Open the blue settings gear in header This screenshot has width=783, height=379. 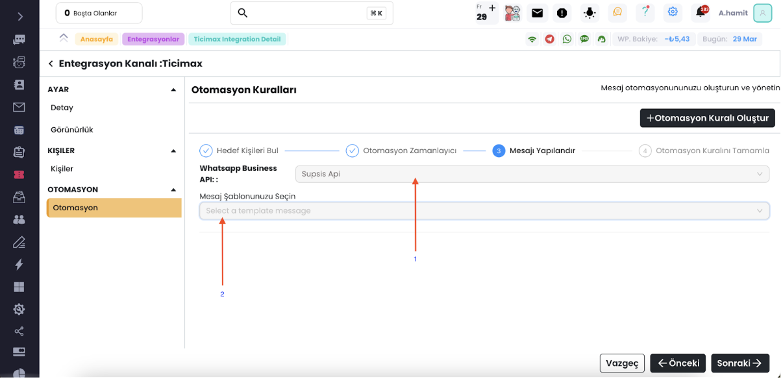coord(673,12)
